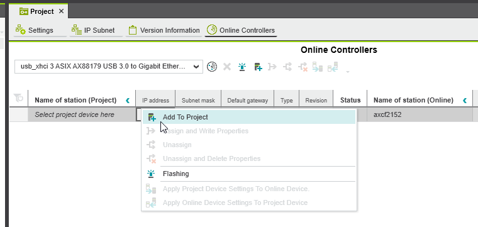Expand the small toolbar overflow arrow
This screenshot has height=227, width=478.
(x=348, y=72)
